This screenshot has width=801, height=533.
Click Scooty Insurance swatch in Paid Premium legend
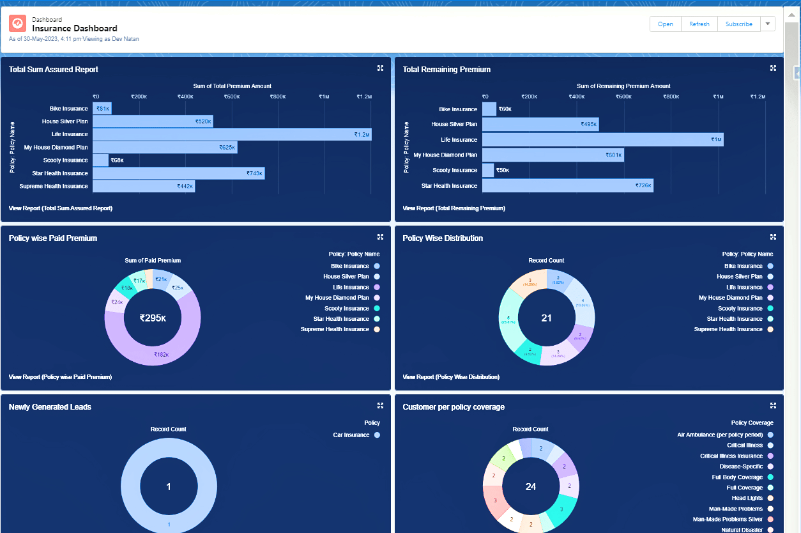[x=377, y=308]
